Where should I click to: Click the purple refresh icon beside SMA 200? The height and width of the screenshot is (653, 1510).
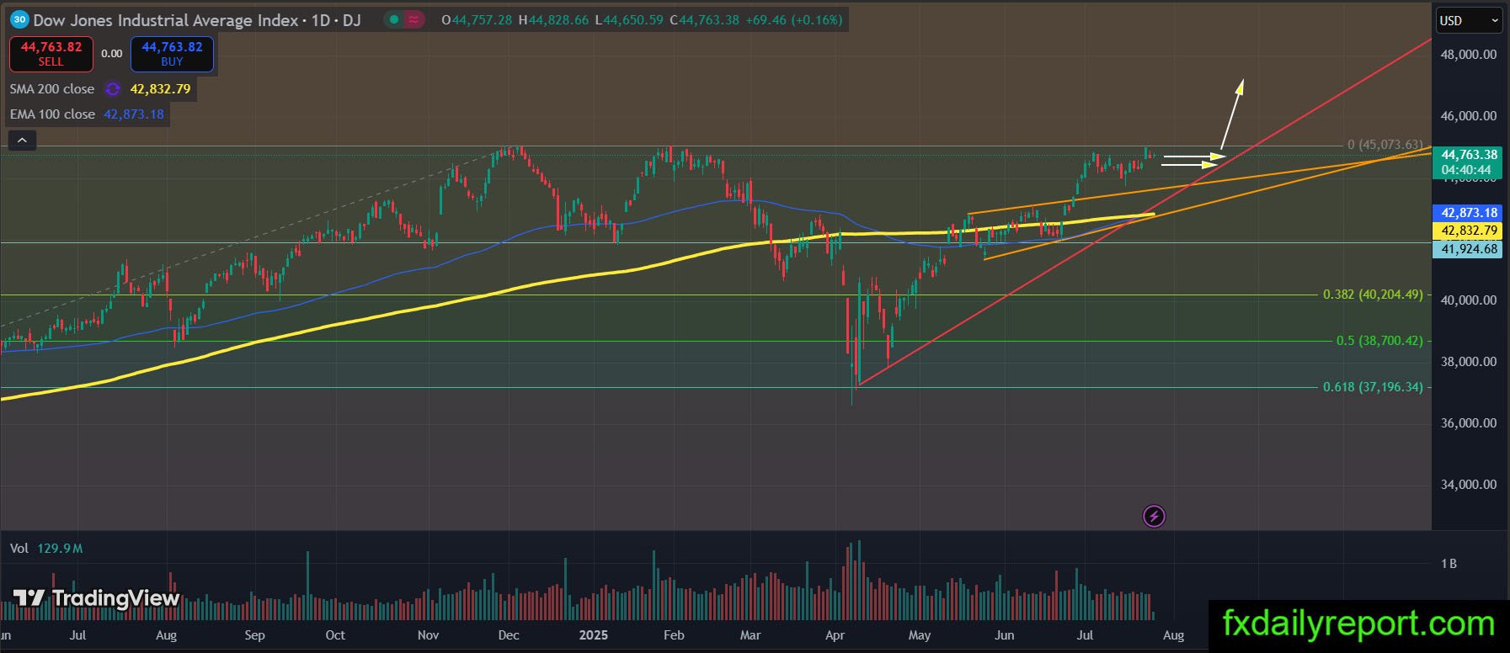pos(112,88)
